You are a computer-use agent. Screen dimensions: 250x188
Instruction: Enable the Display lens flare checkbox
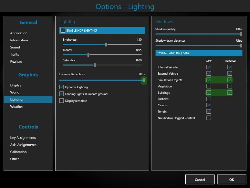pos(61,101)
